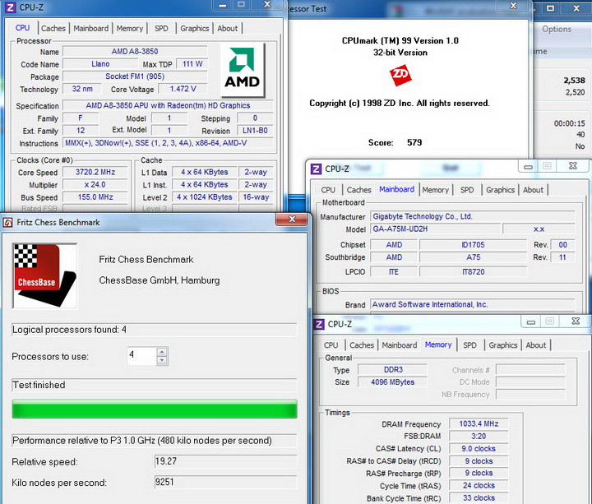Close the Mainboard CPU-Z window
592x504 pixels.
(x=573, y=166)
